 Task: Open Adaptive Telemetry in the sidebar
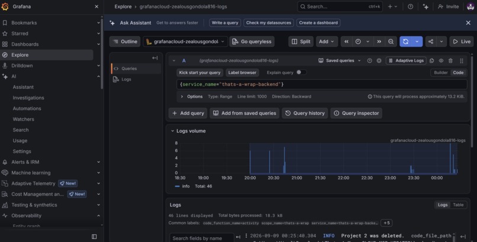pos(33,183)
